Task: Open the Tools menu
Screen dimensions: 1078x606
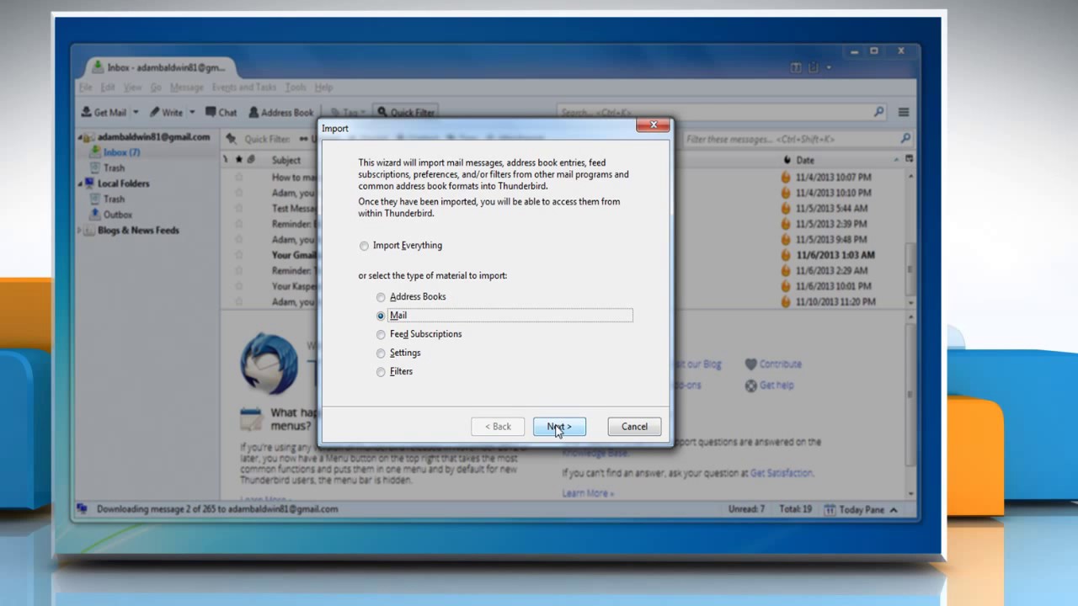Action: 296,88
